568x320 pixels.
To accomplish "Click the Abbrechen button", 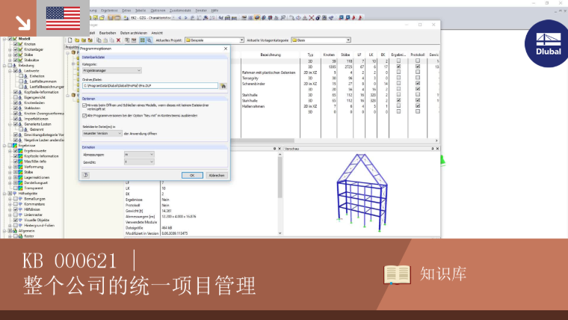I will [x=217, y=176].
